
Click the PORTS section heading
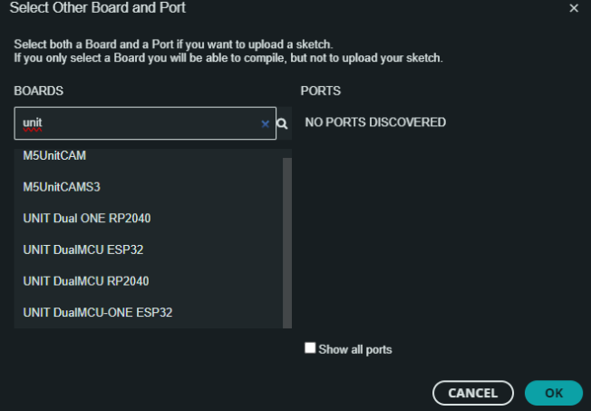(x=320, y=92)
